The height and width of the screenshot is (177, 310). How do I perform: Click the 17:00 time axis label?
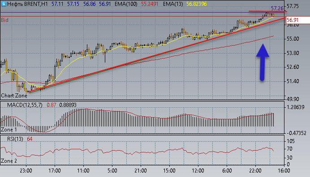point(55,171)
